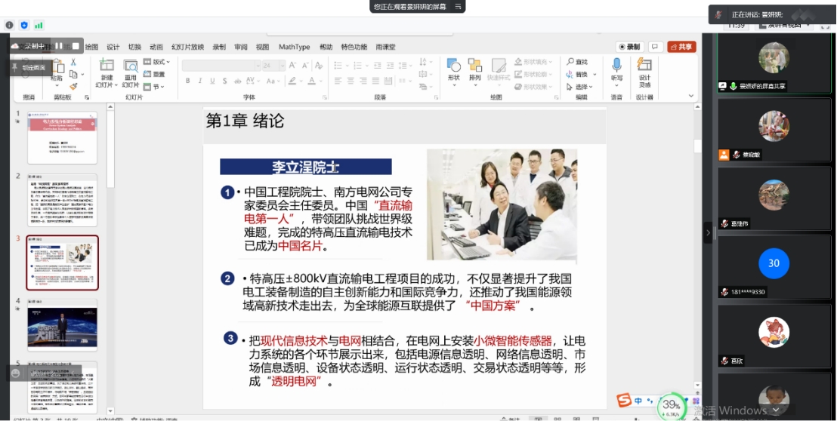The height and width of the screenshot is (421, 837).
Task: Open the Arrange (排列) menu
Action: click(x=475, y=70)
